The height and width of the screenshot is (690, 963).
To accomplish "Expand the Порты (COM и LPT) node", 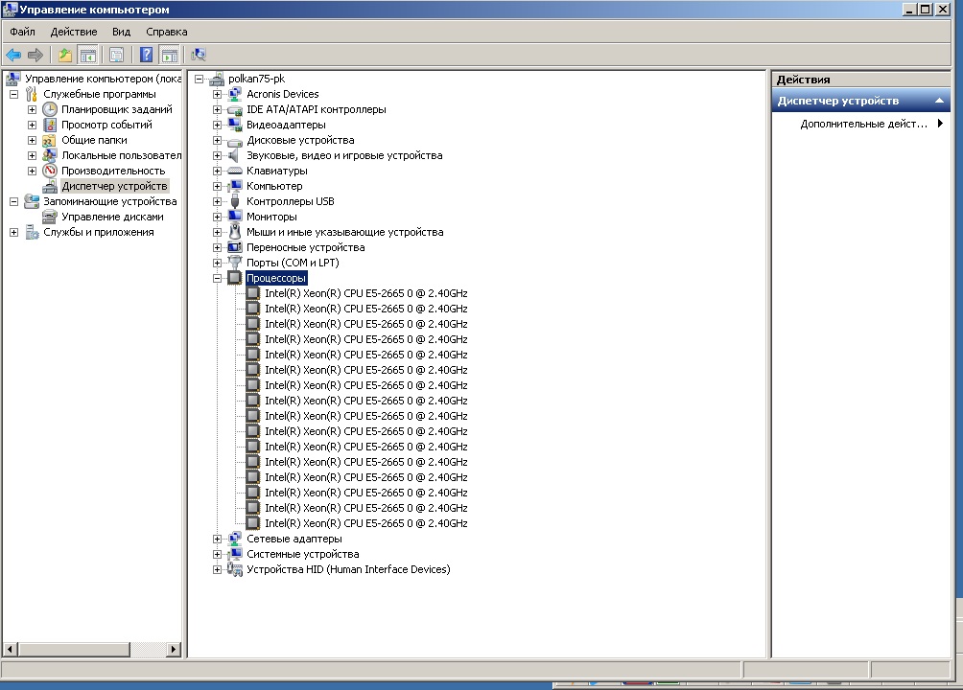I will 217,264.
